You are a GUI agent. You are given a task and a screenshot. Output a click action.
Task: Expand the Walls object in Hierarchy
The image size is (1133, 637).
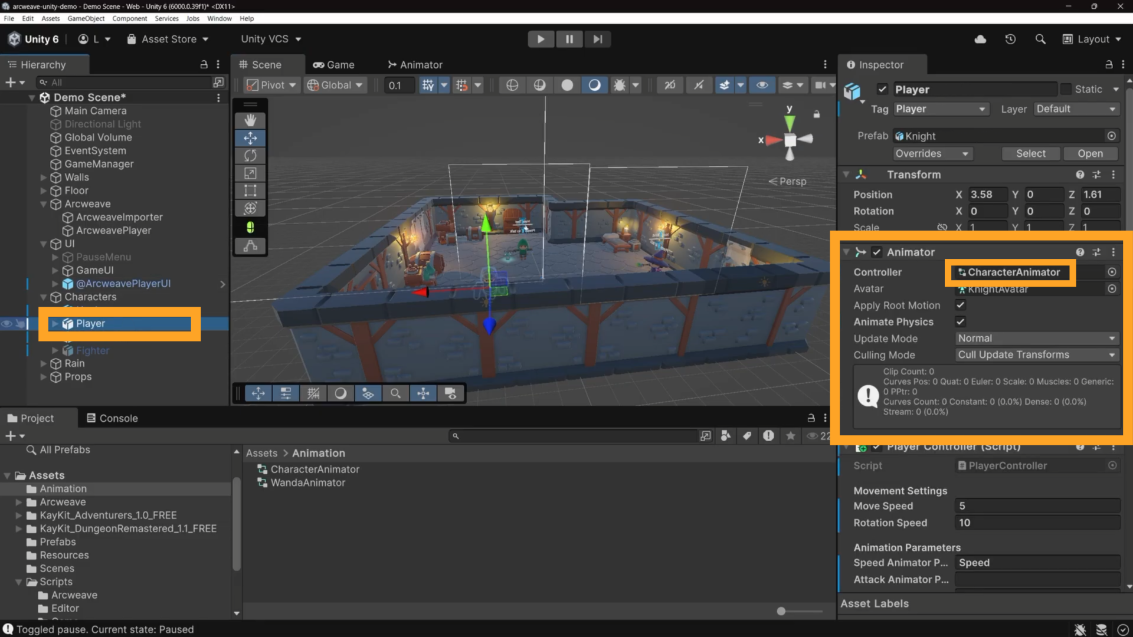[43, 177]
